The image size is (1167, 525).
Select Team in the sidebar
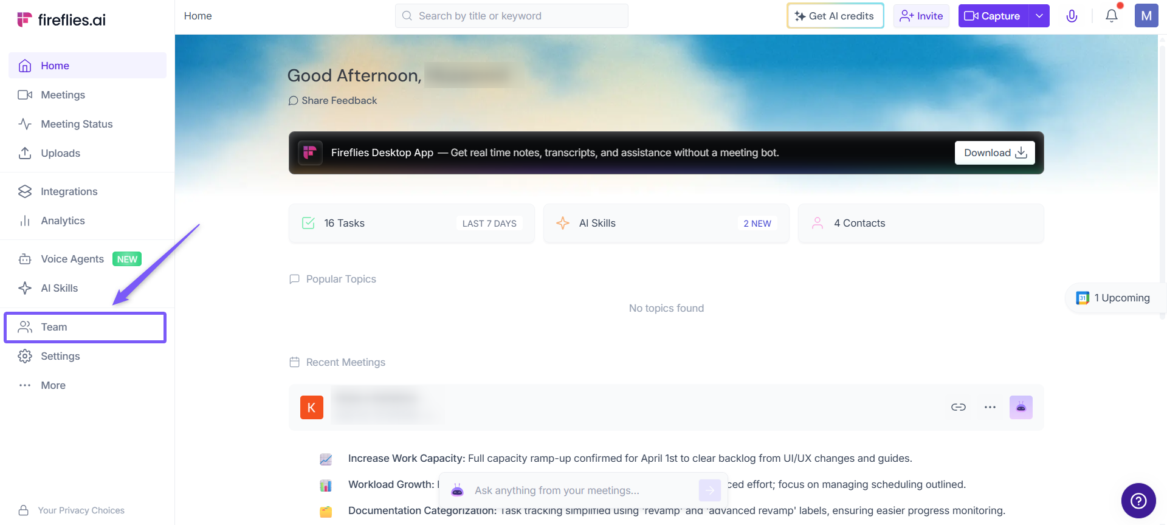point(85,327)
